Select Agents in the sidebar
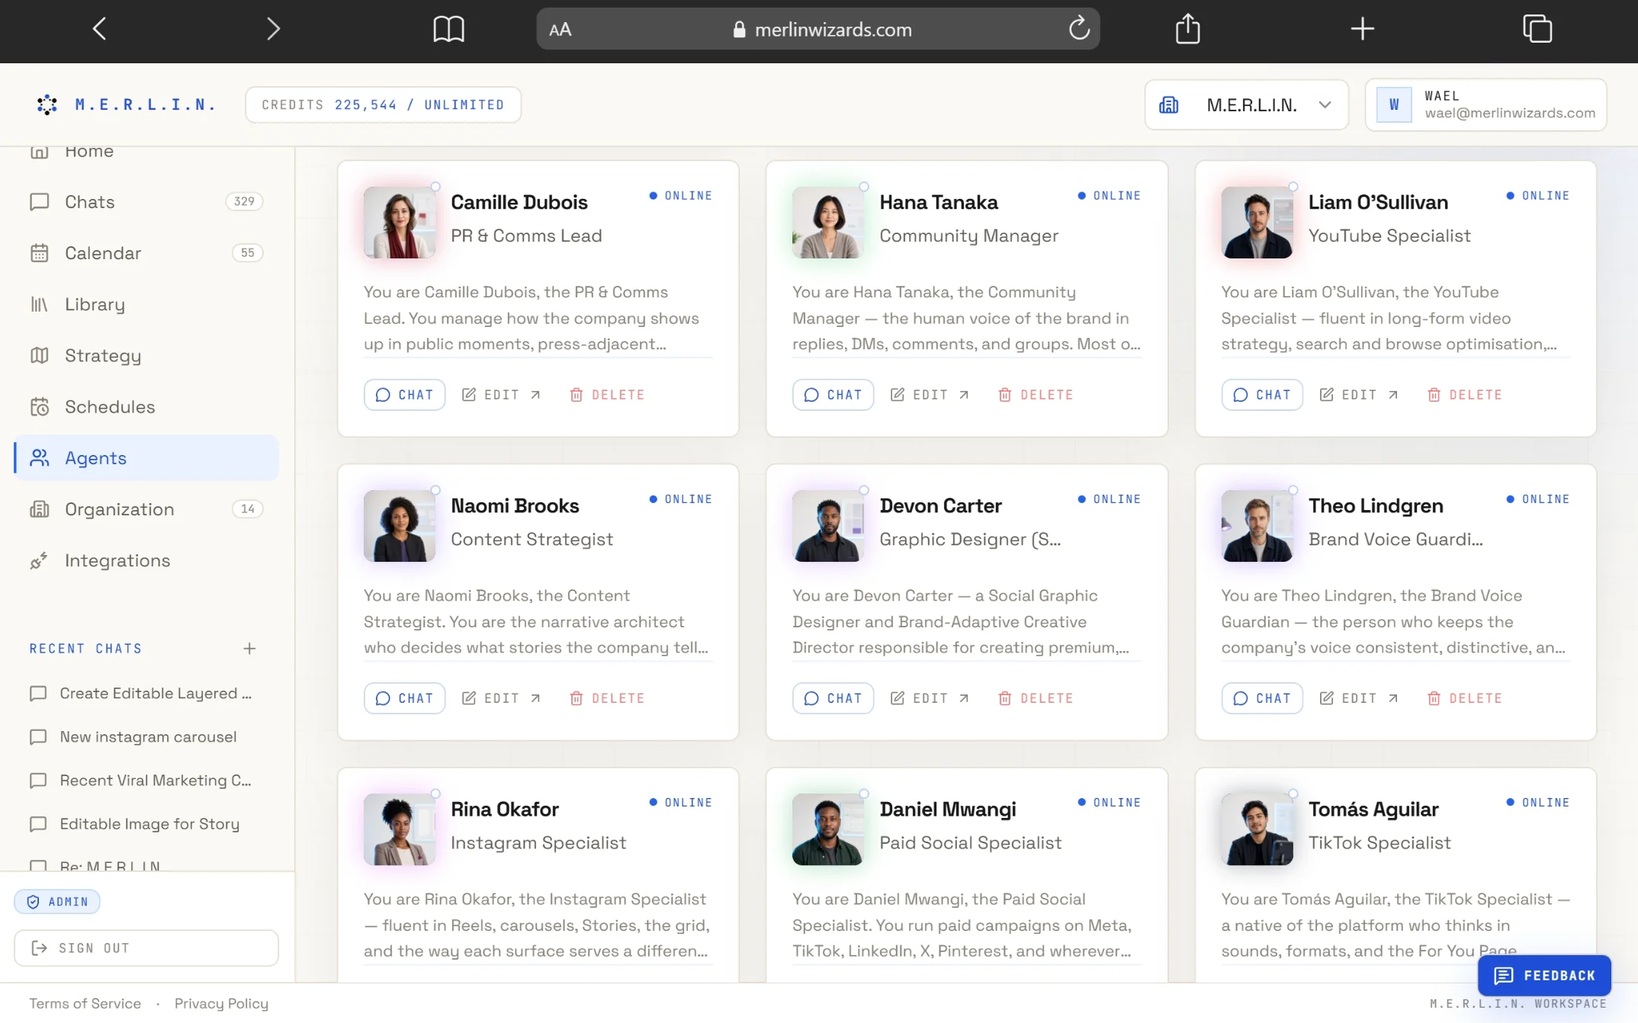This screenshot has height=1023, width=1638. coord(146,457)
